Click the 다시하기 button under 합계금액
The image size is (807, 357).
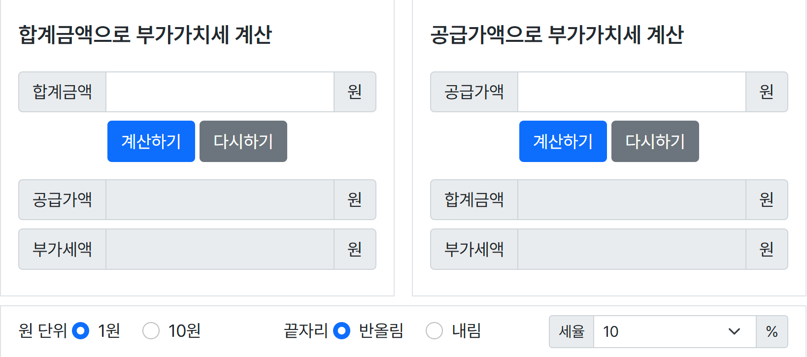[x=243, y=141]
